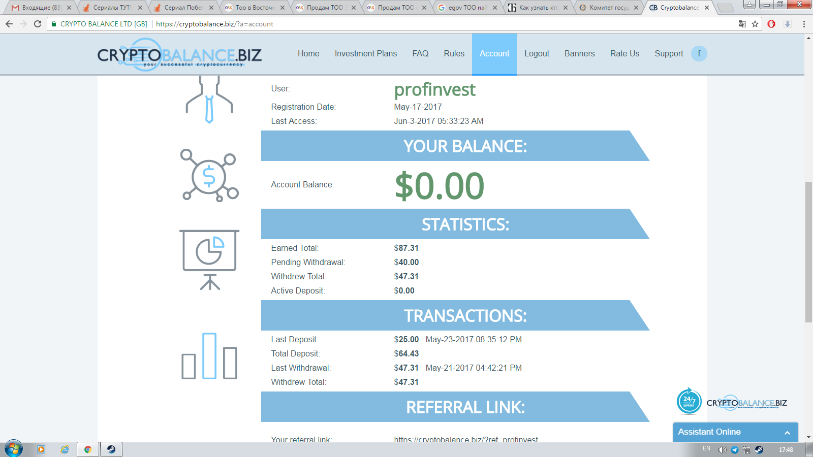Click the volume icon in the system tray
This screenshot has height=457, width=813.
click(722, 450)
